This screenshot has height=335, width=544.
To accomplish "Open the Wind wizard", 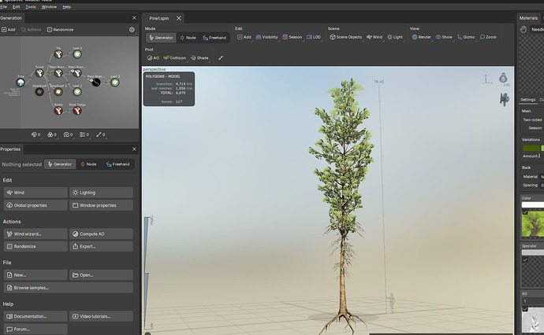I will coord(35,234).
